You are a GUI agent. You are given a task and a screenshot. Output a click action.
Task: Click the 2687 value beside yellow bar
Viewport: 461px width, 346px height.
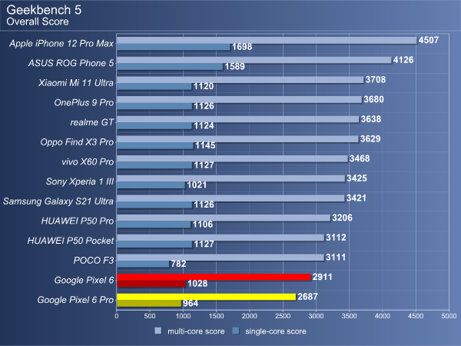click(307, 297)
